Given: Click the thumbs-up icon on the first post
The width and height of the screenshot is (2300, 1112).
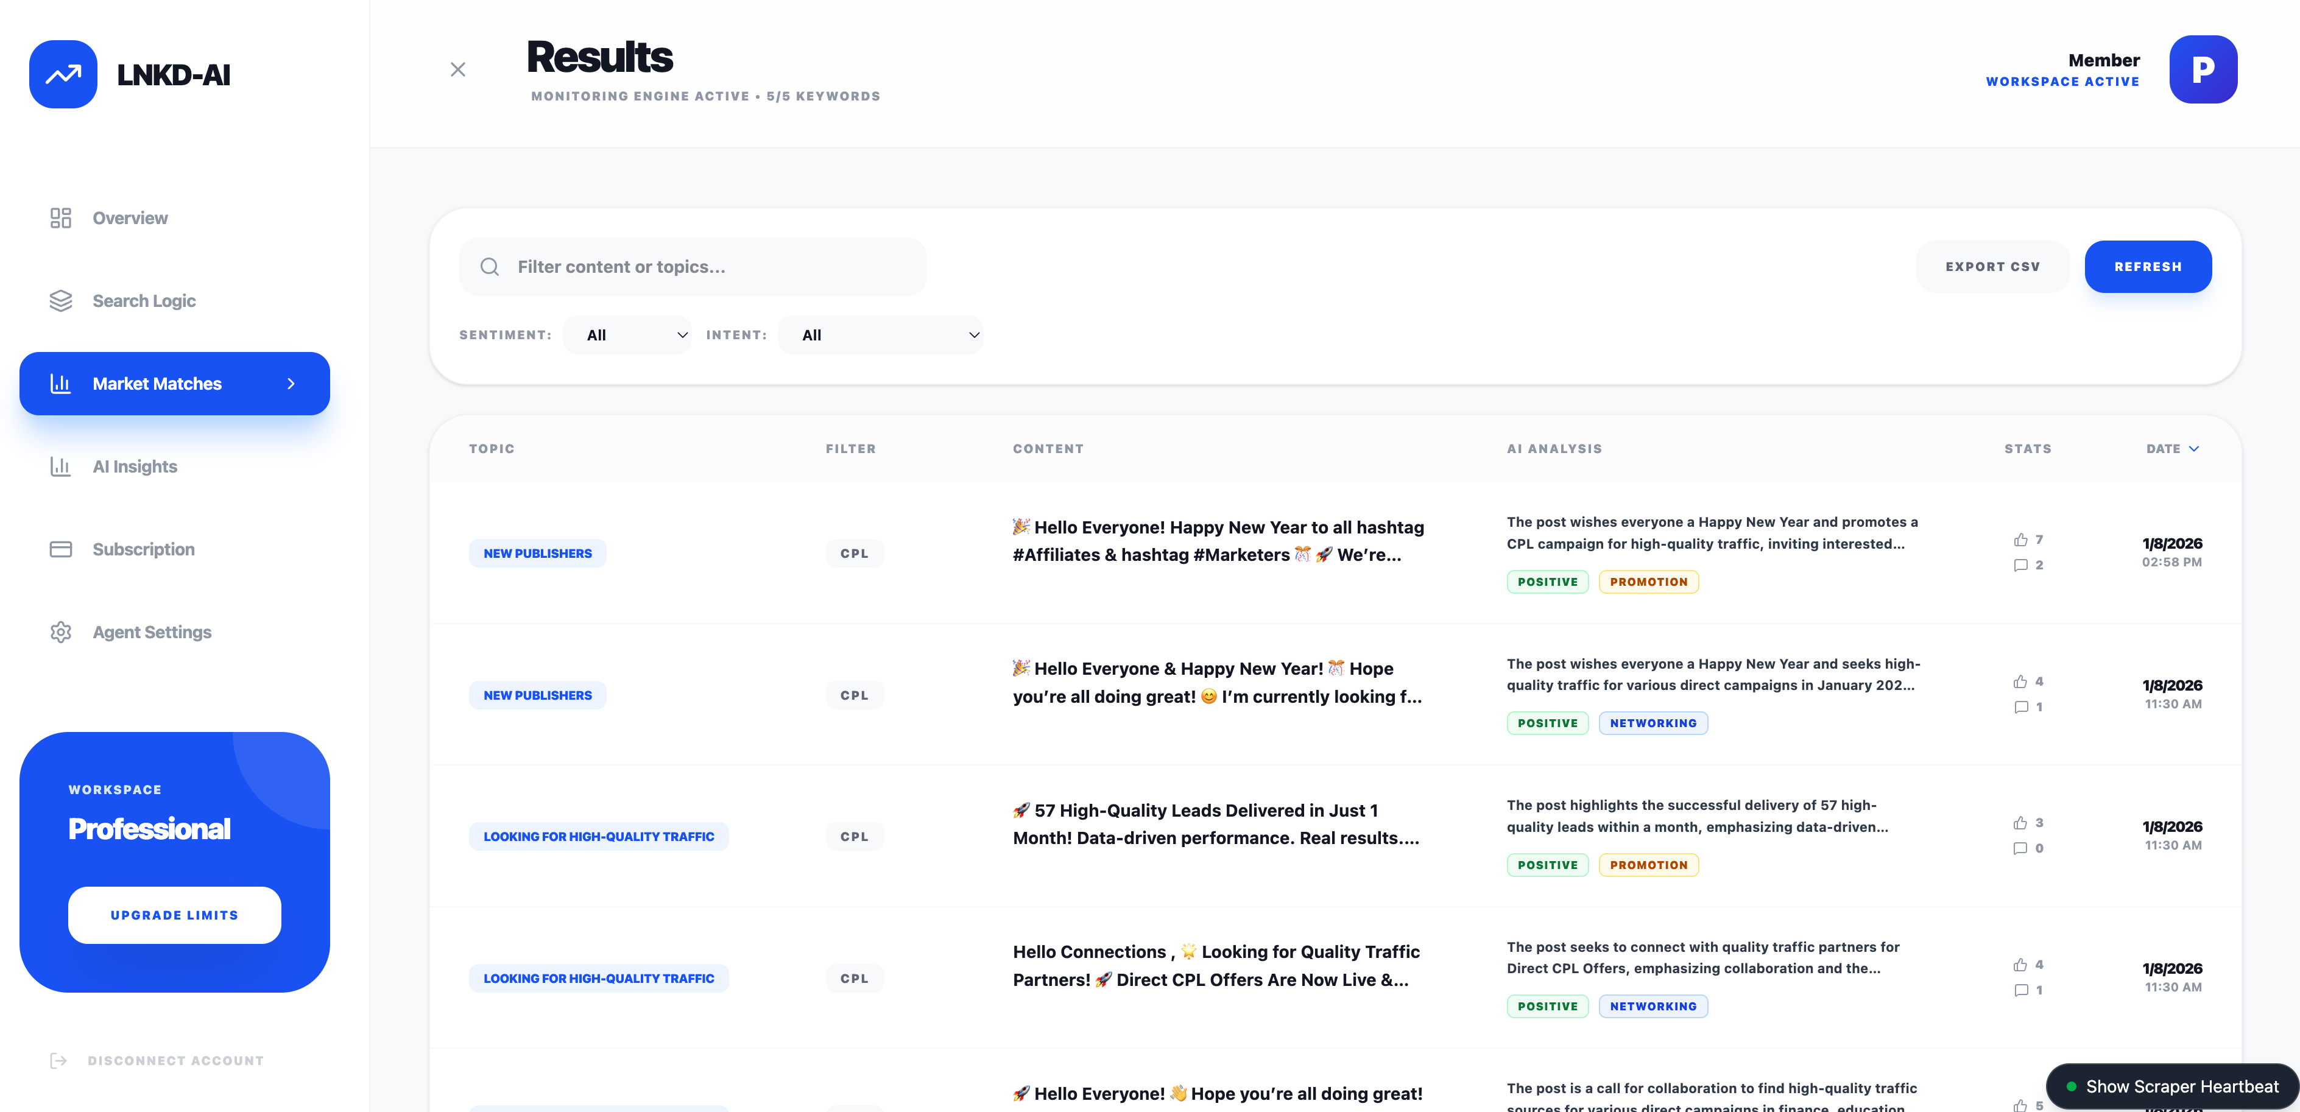Looking at the screenshot, I should pyautogui.click(x=2020, y=540).
